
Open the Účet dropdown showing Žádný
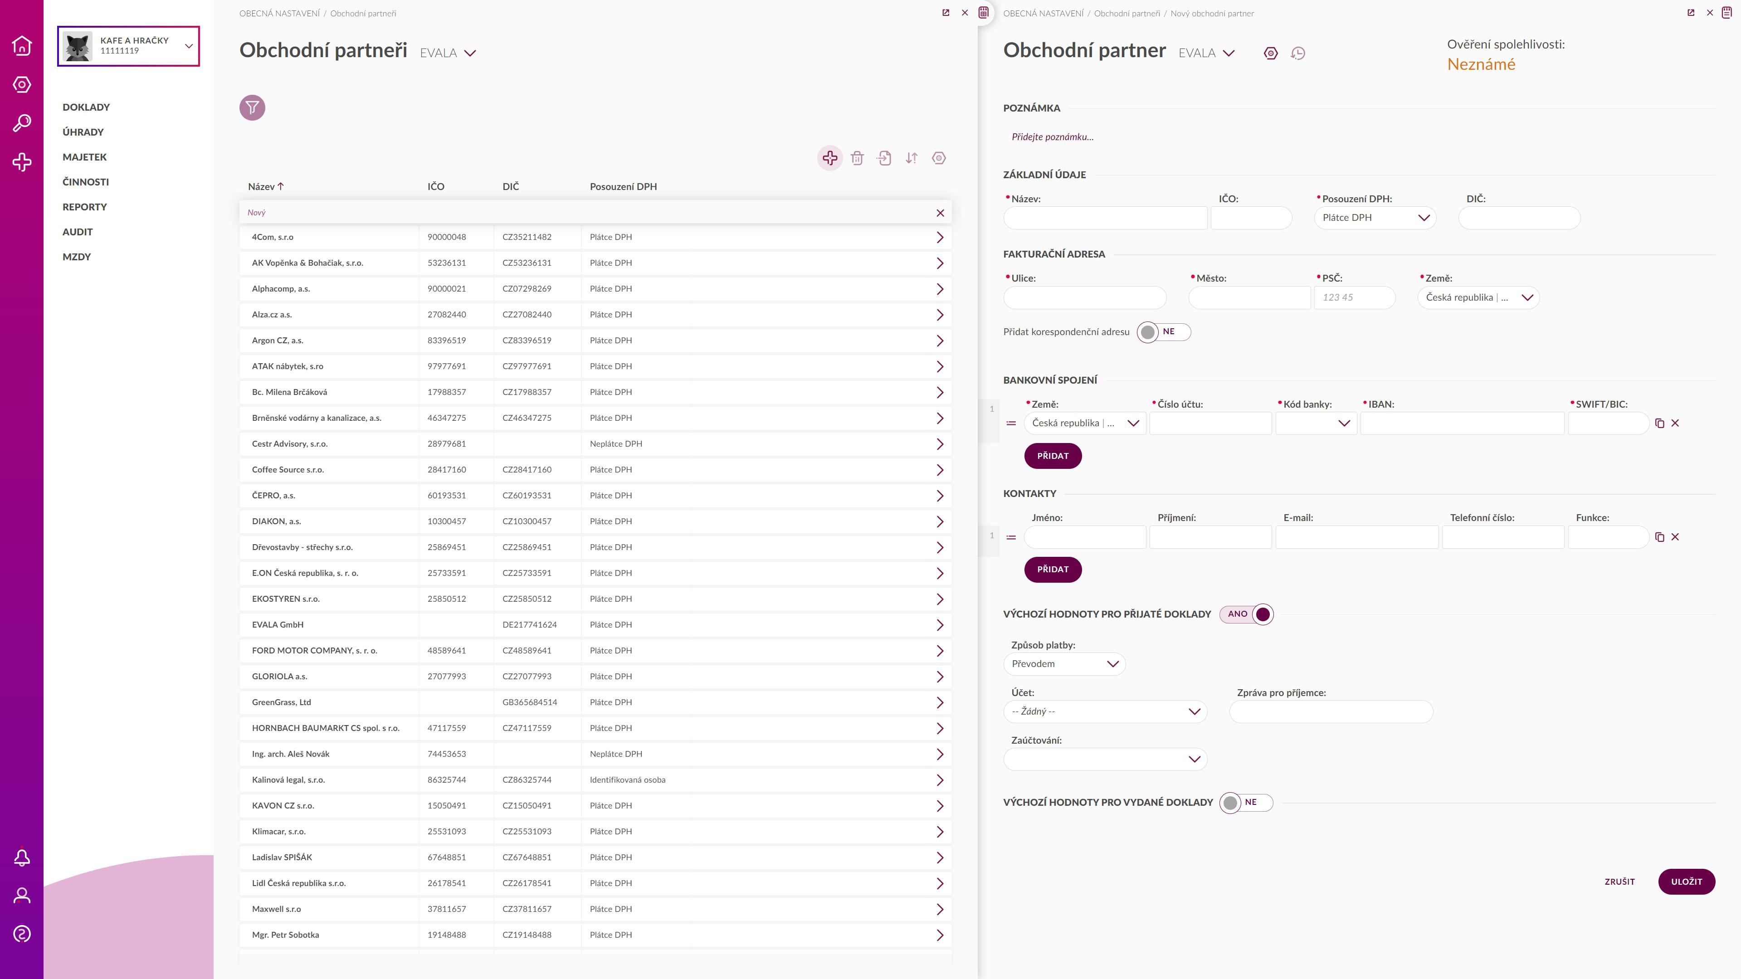point(1105,711)
